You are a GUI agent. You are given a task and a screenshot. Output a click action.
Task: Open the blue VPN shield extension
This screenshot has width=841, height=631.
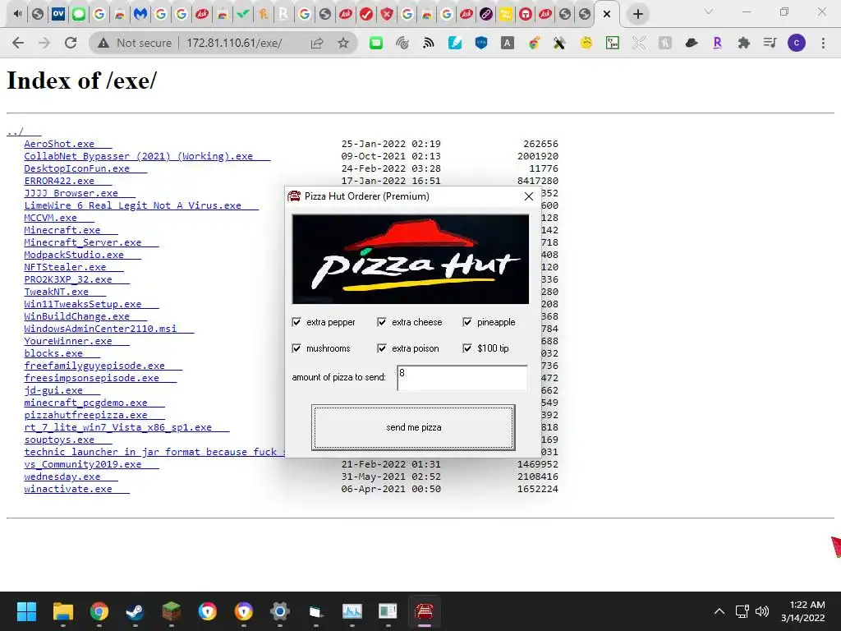pyautogui.click(x=481, y=43)
